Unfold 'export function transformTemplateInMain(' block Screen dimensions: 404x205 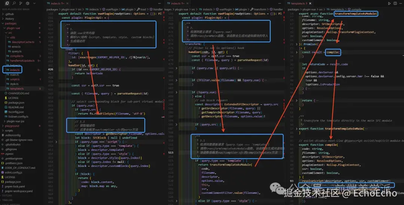pyautogui.click(x=297, y=128)
